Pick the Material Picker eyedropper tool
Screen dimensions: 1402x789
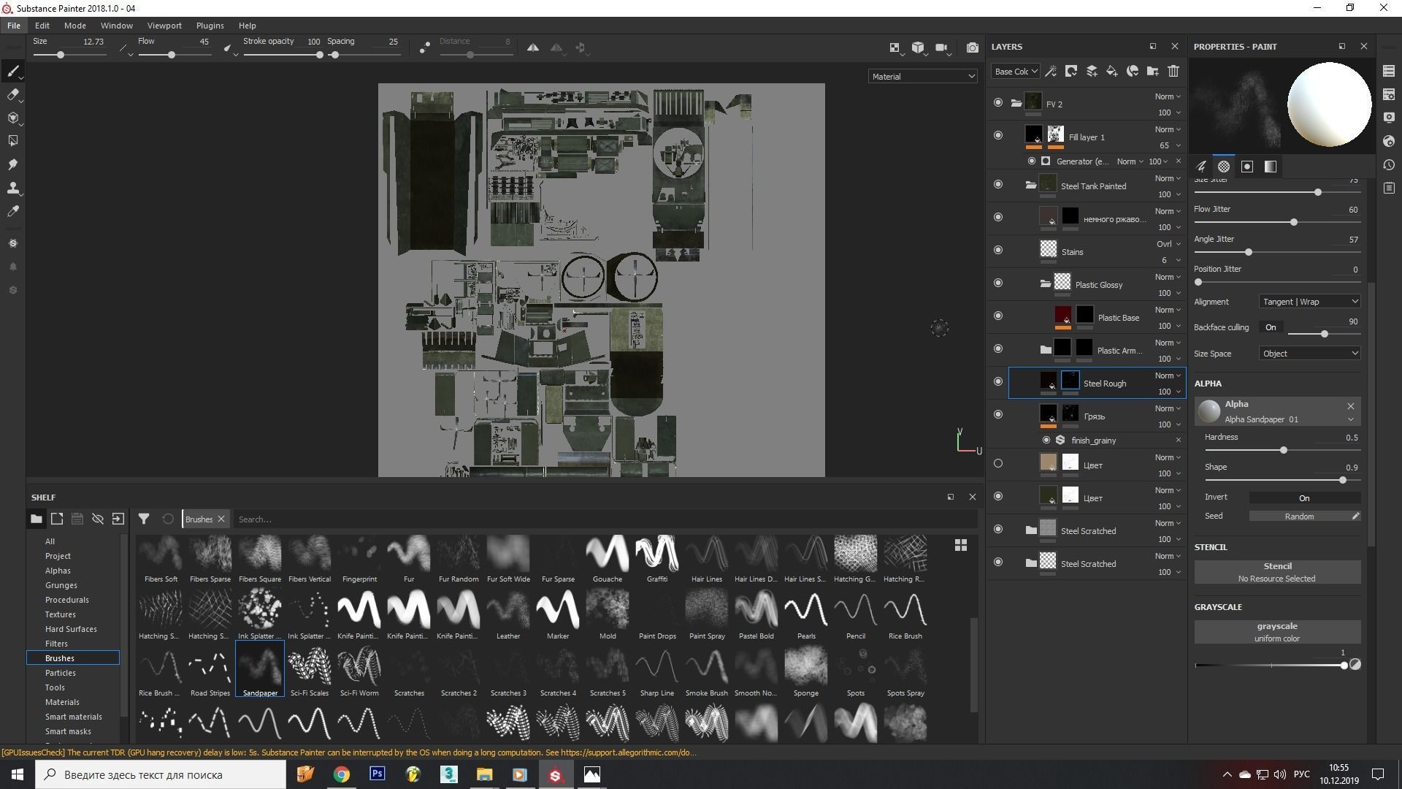tap(12, 211)
